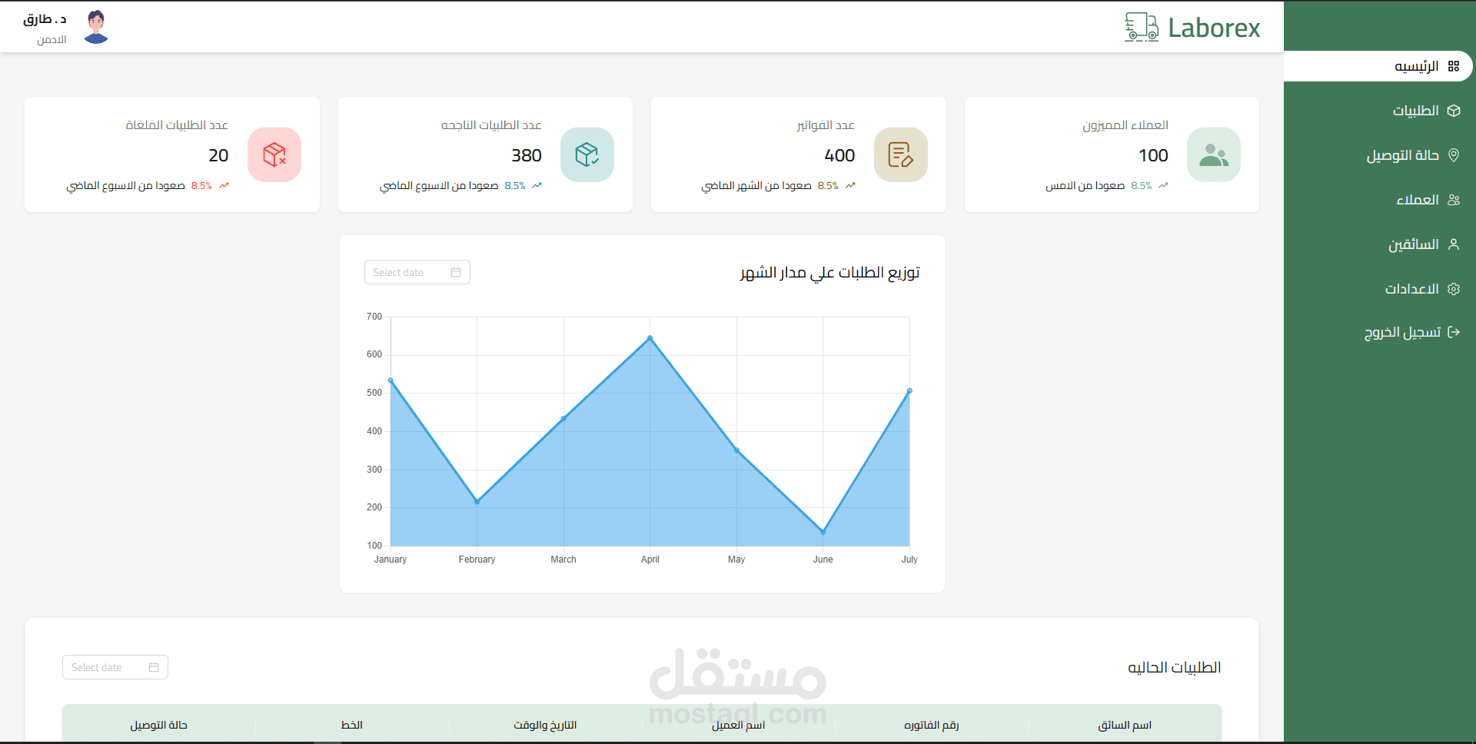The image size is (1476, 744).
Task: Click the green successful orders package icon
Action: tap(587, 154)
